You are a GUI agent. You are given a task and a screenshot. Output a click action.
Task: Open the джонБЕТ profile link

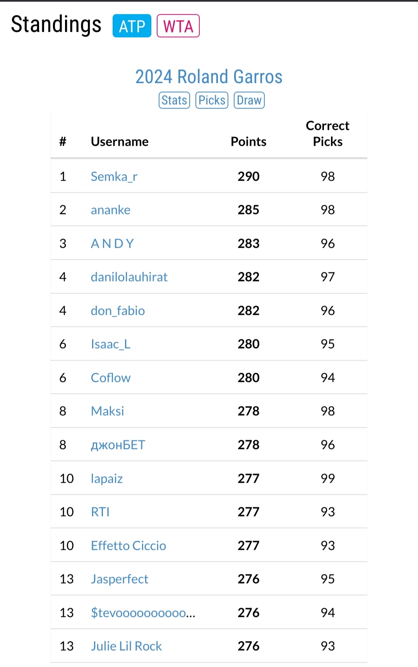pos(118,445)
